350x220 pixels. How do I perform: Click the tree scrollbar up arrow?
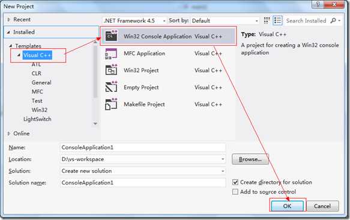[95, 42]
